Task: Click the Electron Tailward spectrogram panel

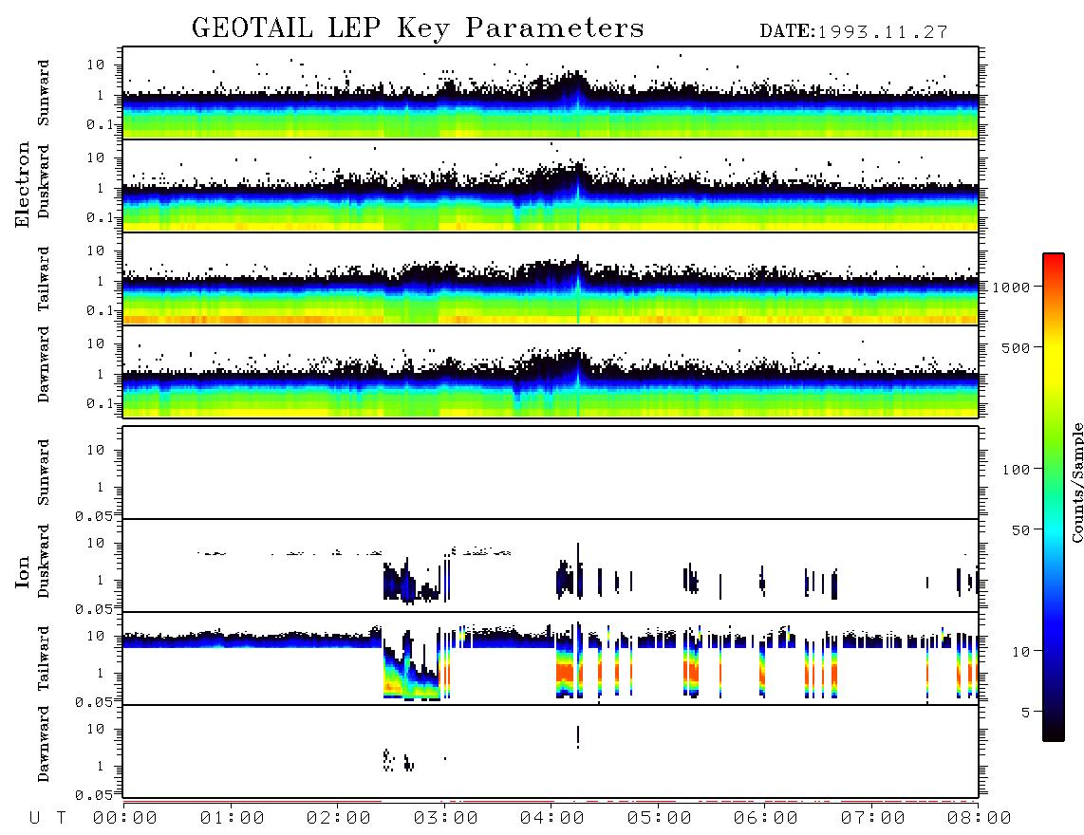Action: (x=551, y=279)
